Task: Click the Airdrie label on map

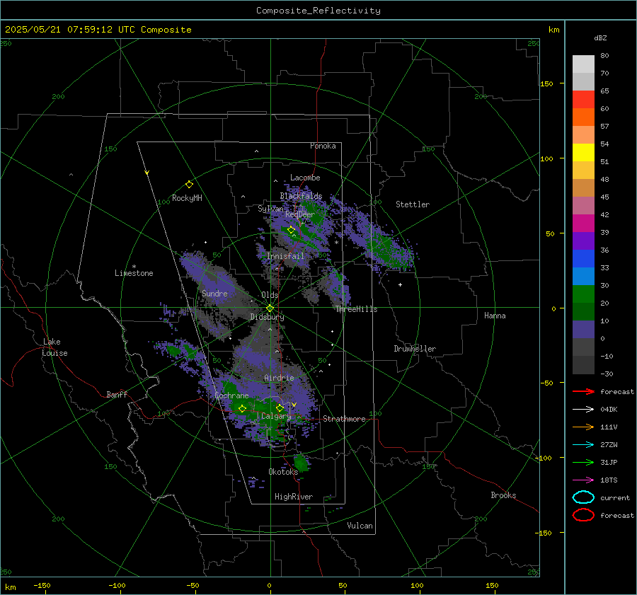Action: click(x=279, y=378)
